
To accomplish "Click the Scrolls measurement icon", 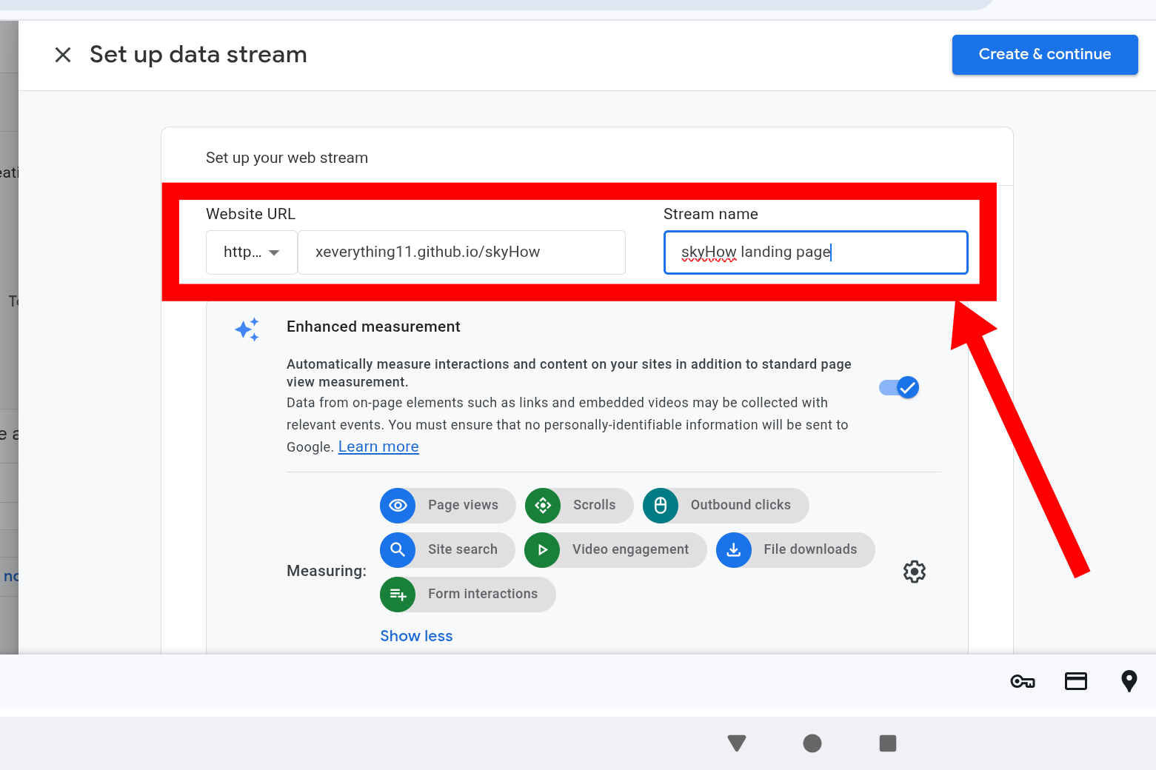I will [x=543, y=506].
